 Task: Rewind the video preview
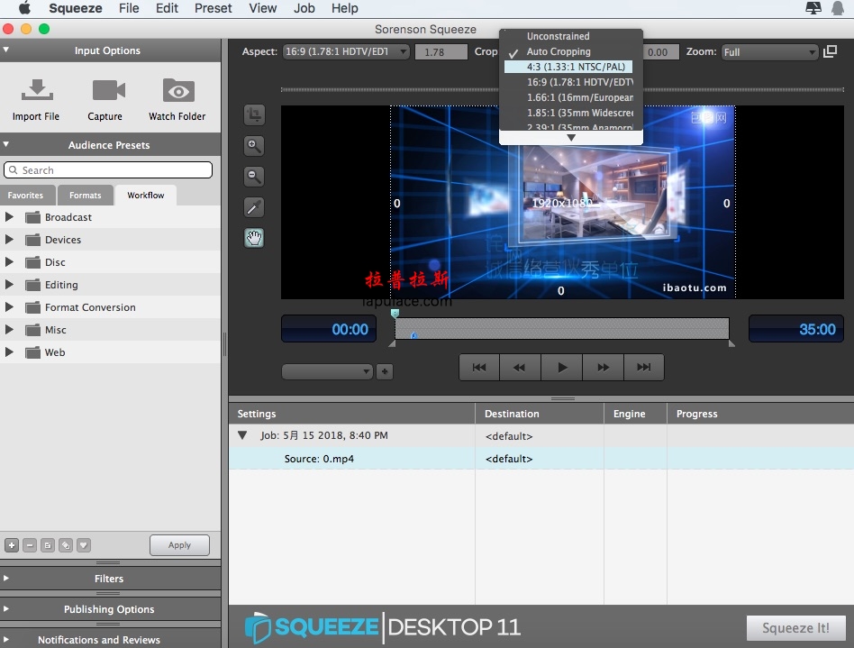520,368
